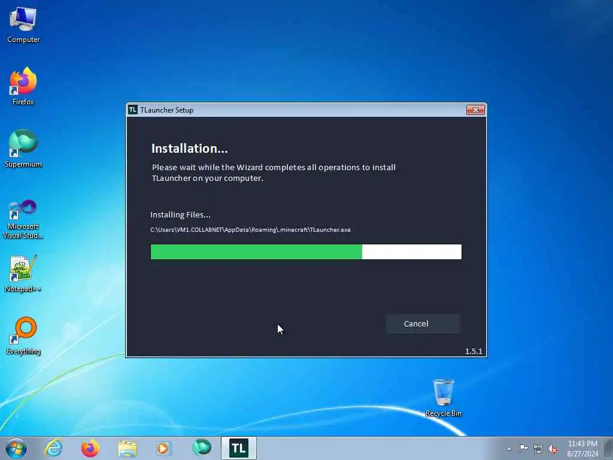The image size is (613, 460).
Task: Click the installation progress bar
Action: [306, 252]
